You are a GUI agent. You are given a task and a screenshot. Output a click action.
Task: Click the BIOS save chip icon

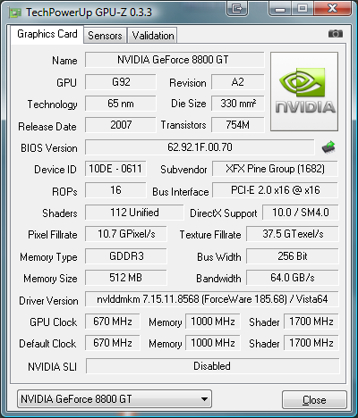pos(328,147)
